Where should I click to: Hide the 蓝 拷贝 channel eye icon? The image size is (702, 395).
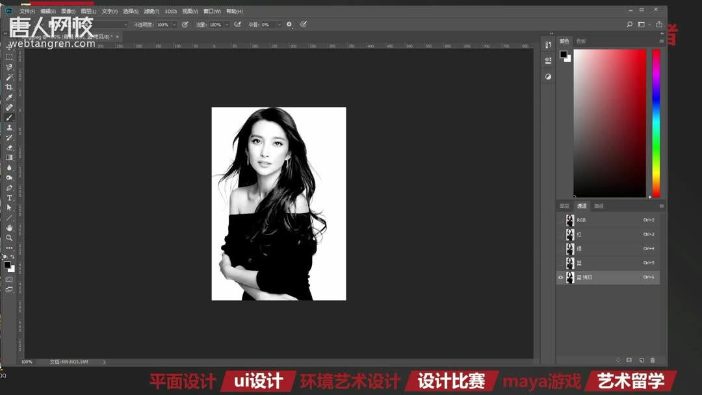click(x=560, y=277)
